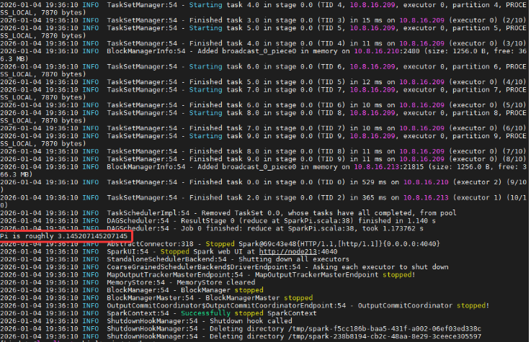The image size is (531, 342).
Task: Click the '(5/10)' task progress count
Action: (514, 105)
